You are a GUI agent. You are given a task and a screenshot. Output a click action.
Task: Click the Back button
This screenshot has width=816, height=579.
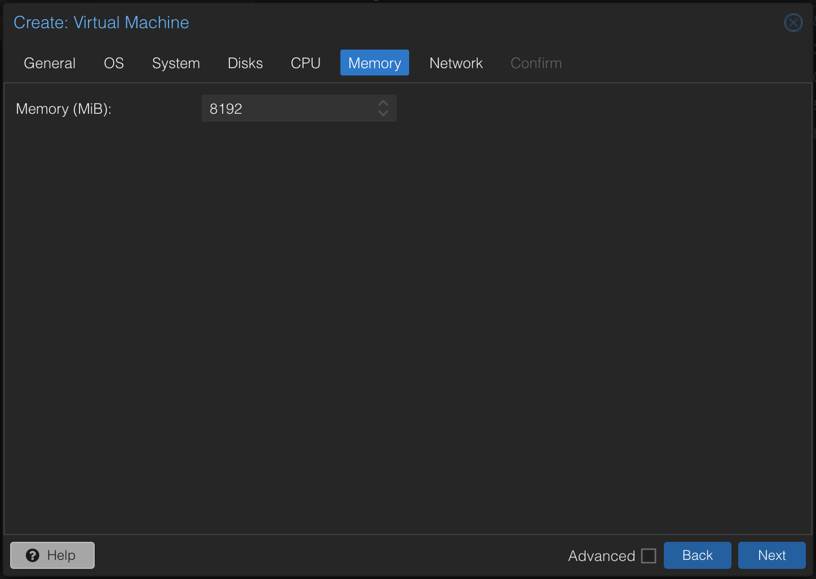[x=697, y=555]
